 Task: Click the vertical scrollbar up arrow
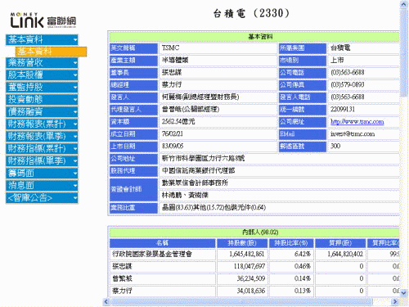coord(404,4)
